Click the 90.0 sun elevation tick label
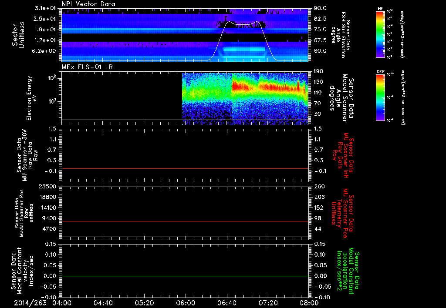Image resolution: width=446 pixels, height=308 pixels. (320, 8)
